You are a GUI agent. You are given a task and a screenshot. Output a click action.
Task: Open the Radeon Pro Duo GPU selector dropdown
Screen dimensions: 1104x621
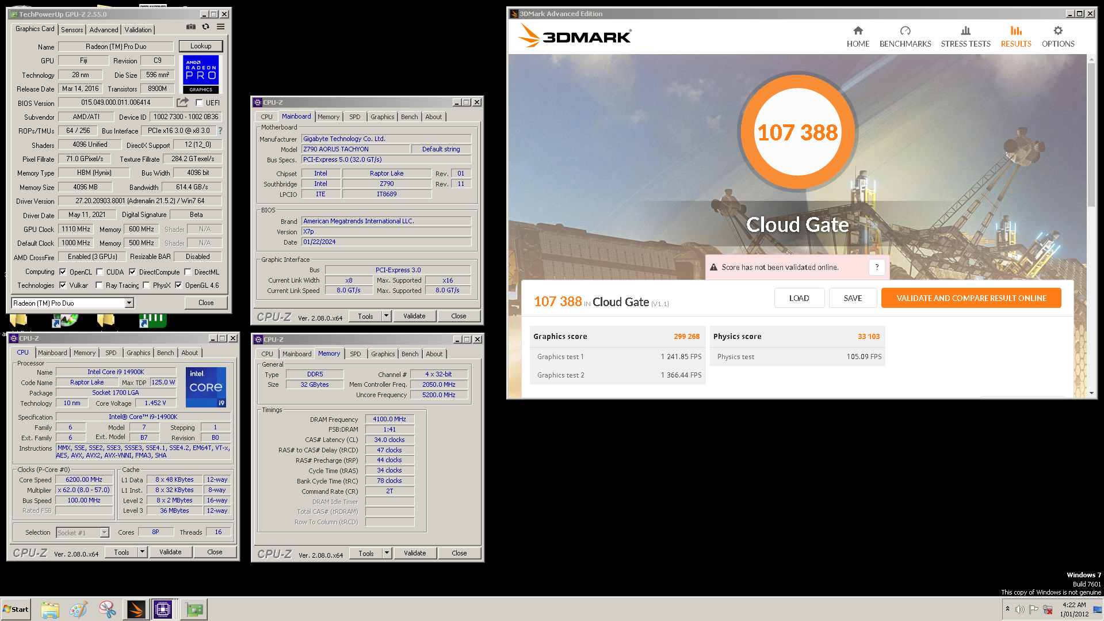[129, 303]
